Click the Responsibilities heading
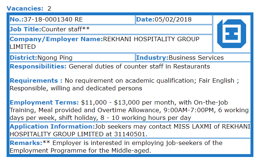This screenshot has height=161, width=260. pyautogui.click(x=38, y=66)
